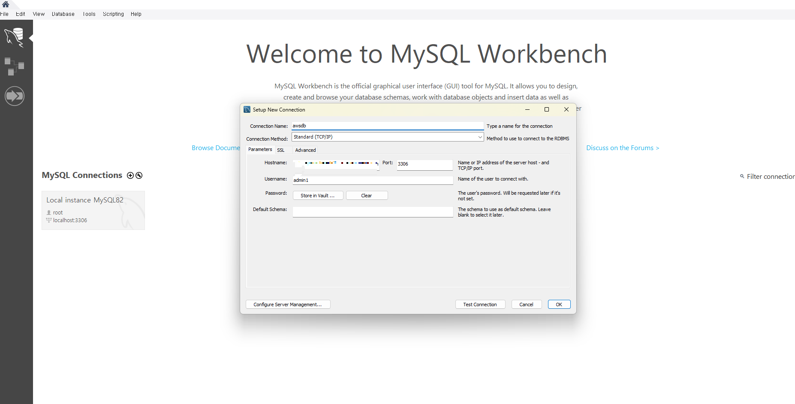Add a new MySQL connection with plus icon
This screenshot has width=795, height=404.
point(130,175)
